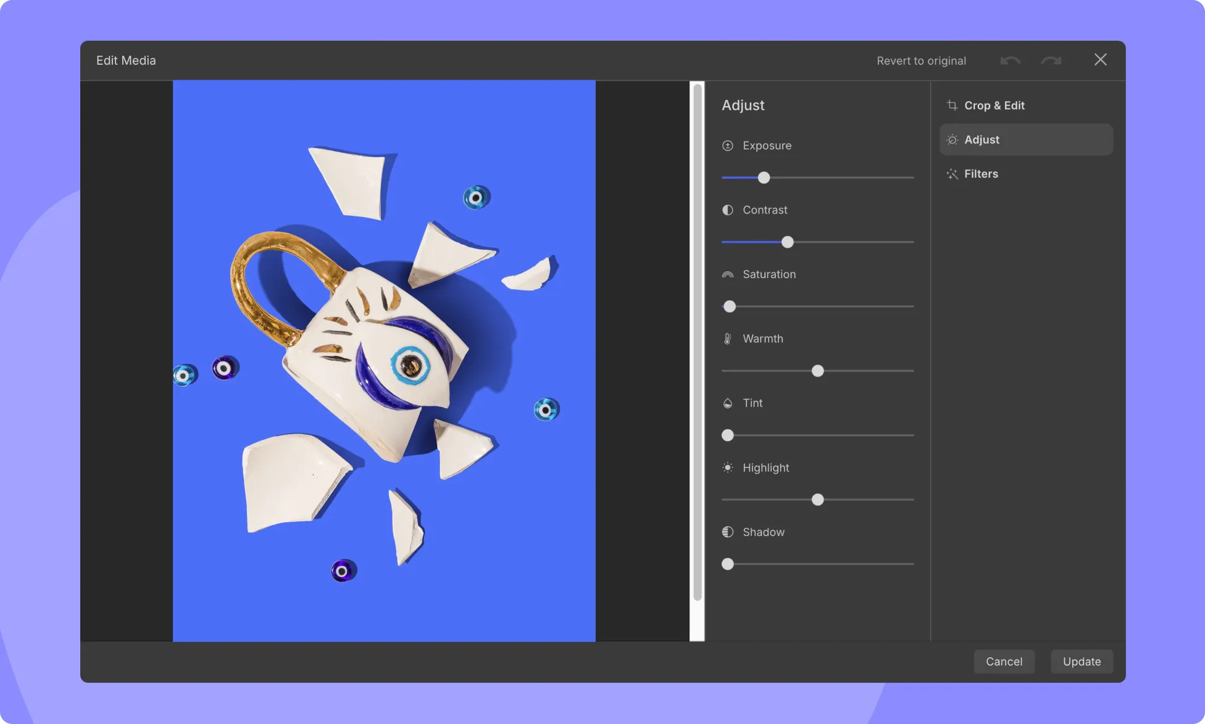Screen dimensions: 1205x724
Task: Open the Filters section
Action: (1026, 174)
